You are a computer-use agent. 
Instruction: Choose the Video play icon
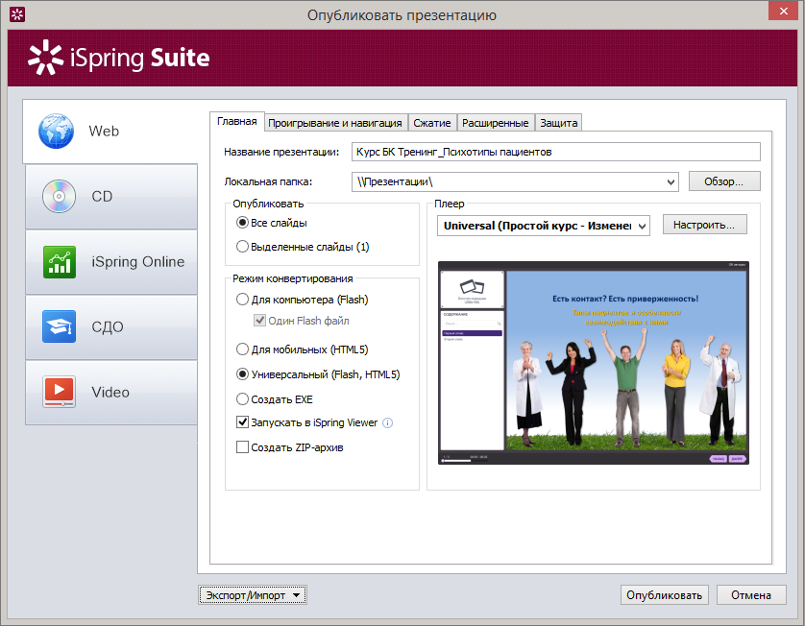tap(59, 392)
